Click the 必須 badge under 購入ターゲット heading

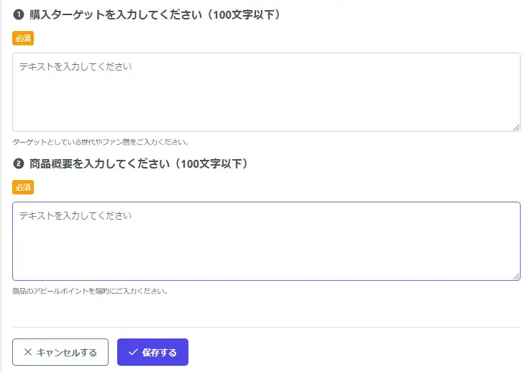click(x=23, y=38)
